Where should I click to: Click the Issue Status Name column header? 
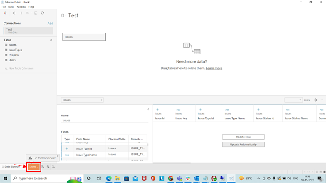pyautogui.click(x=296, y=118)
